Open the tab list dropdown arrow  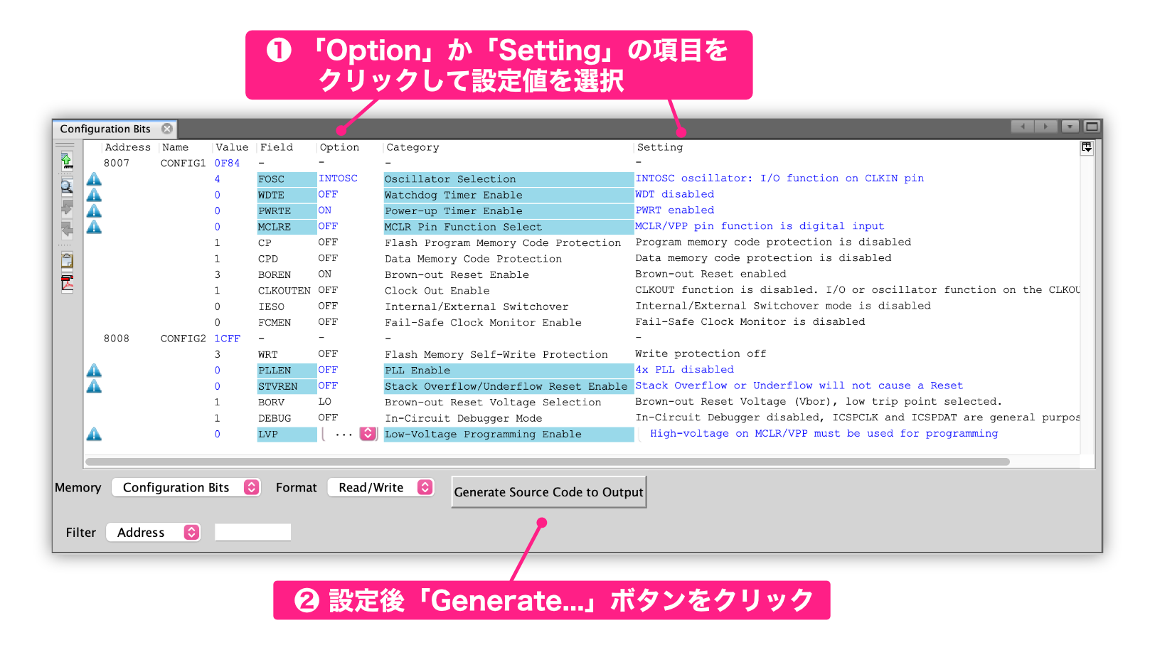[1070, 127]
